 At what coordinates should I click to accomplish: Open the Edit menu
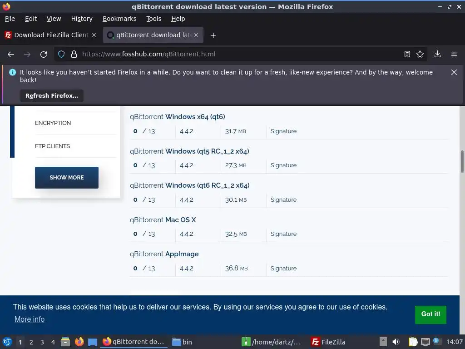coord(31,19)
